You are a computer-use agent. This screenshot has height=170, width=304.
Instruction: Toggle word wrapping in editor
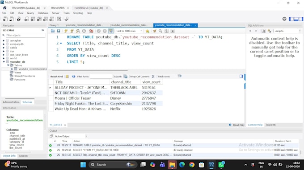coord(173,31)
